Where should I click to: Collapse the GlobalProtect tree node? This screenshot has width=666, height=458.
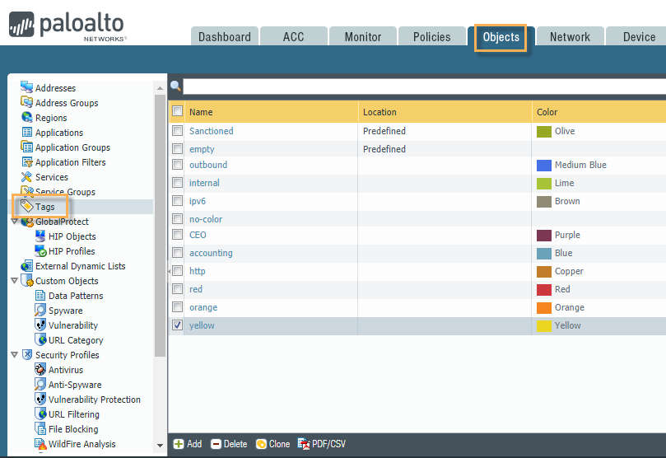[15, 222]
